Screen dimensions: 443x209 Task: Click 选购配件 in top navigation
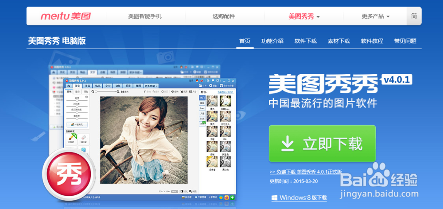224,16
